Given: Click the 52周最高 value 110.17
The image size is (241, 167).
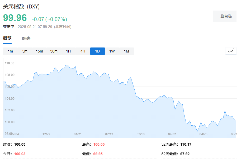Looking at the screenshot, I should (186, 144).
